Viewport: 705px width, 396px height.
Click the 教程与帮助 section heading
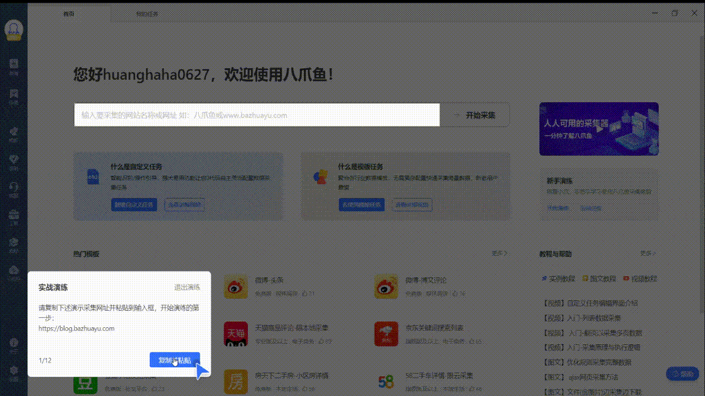pyautogui.click(x=556, y=254)
